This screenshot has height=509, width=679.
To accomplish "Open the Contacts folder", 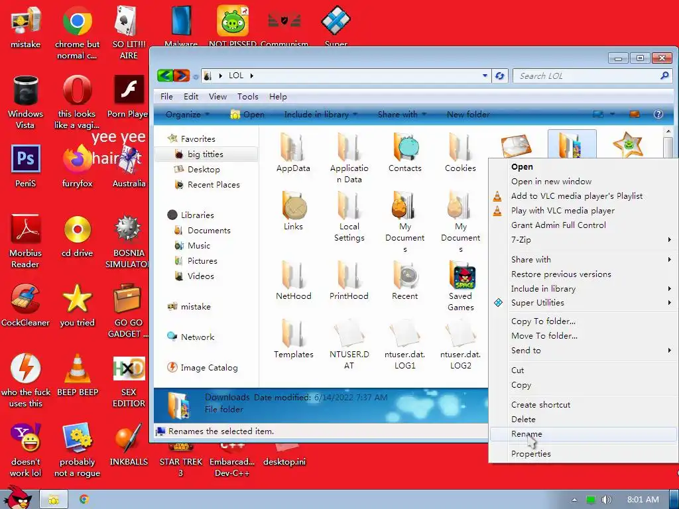I will point(405,152).
